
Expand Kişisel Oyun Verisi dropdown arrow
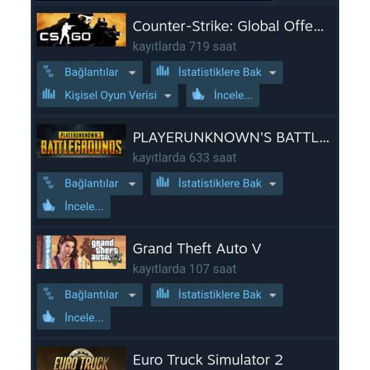(168, 96)
